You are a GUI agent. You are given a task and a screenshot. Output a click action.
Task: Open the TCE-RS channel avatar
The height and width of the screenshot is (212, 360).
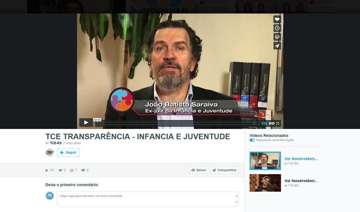49,152
